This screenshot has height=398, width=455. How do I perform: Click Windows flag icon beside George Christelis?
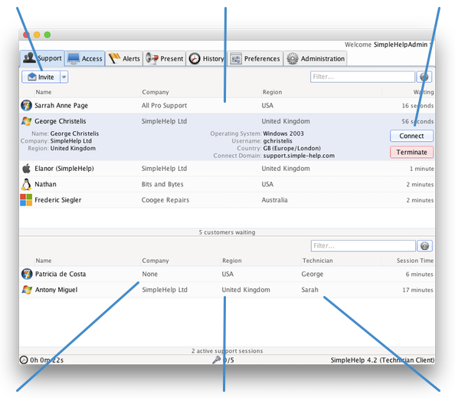click(x=26, y=121)
